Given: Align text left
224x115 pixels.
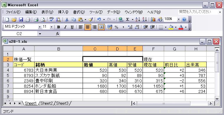Looking at the screenshot, I should (x=81, y=27).
